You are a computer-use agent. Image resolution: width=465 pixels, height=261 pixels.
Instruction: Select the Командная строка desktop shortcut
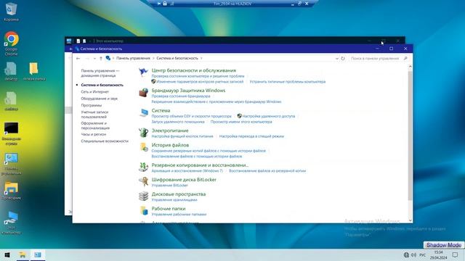click(12, 133)
